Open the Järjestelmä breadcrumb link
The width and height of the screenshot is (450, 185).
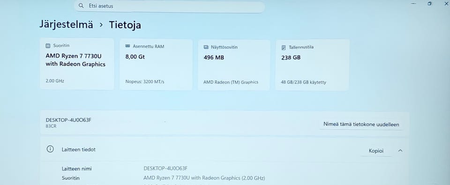pos(66,24)
